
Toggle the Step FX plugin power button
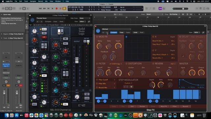pos(98,31)
